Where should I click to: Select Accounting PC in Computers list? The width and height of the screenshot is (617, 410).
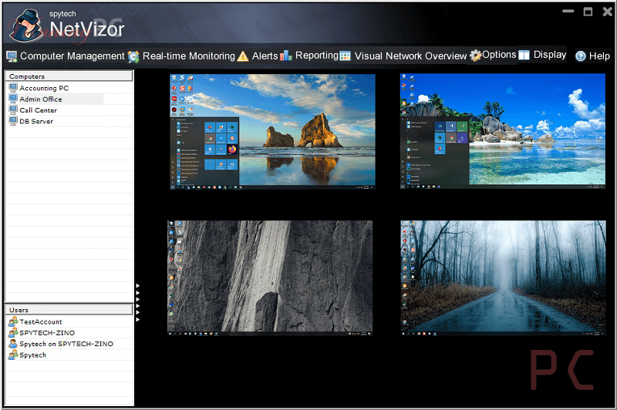point(69,88)
